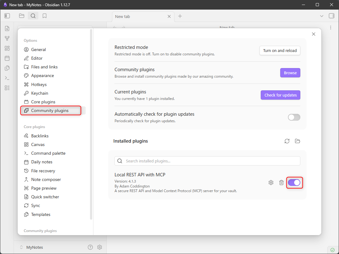Open General settings
The image size is (339, 254).
point(53,50)
